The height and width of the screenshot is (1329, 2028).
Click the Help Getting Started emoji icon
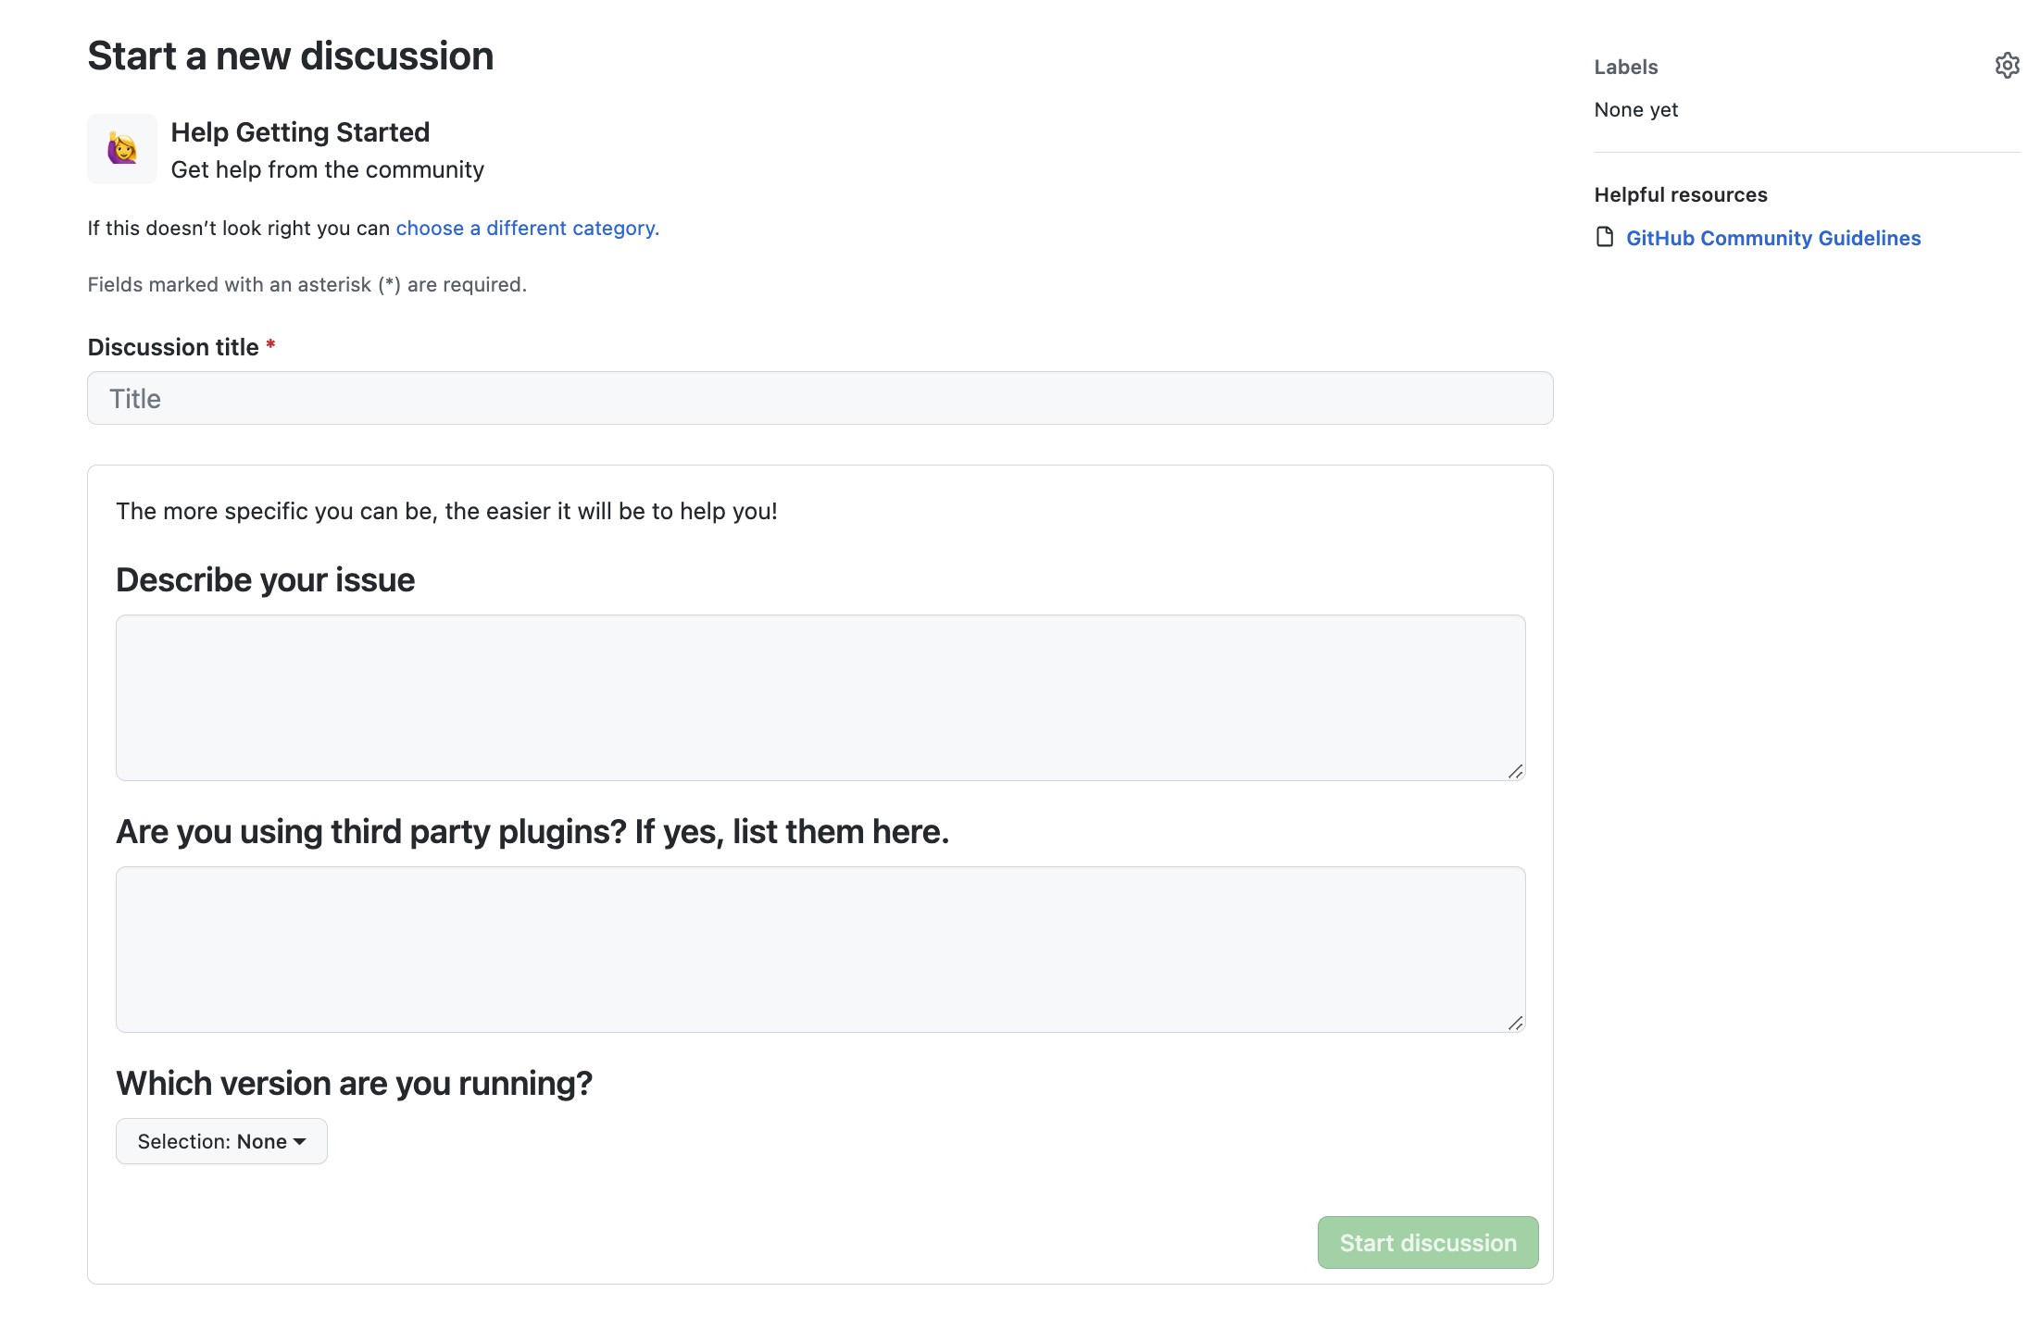point(121,148)
